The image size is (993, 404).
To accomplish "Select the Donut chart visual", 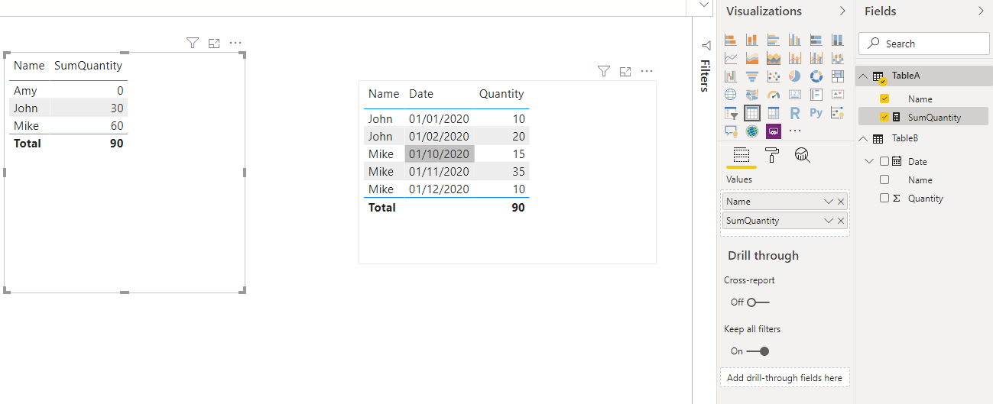I will pos(816,76).
